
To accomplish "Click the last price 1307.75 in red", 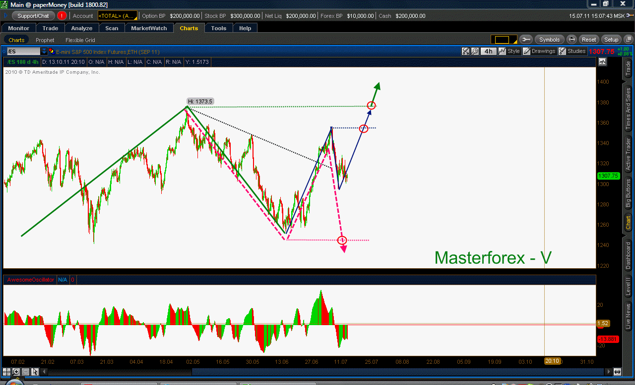I will point(601,51).
